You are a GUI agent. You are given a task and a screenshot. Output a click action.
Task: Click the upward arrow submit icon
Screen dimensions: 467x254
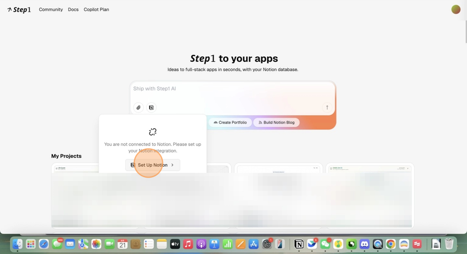(327, 107)
